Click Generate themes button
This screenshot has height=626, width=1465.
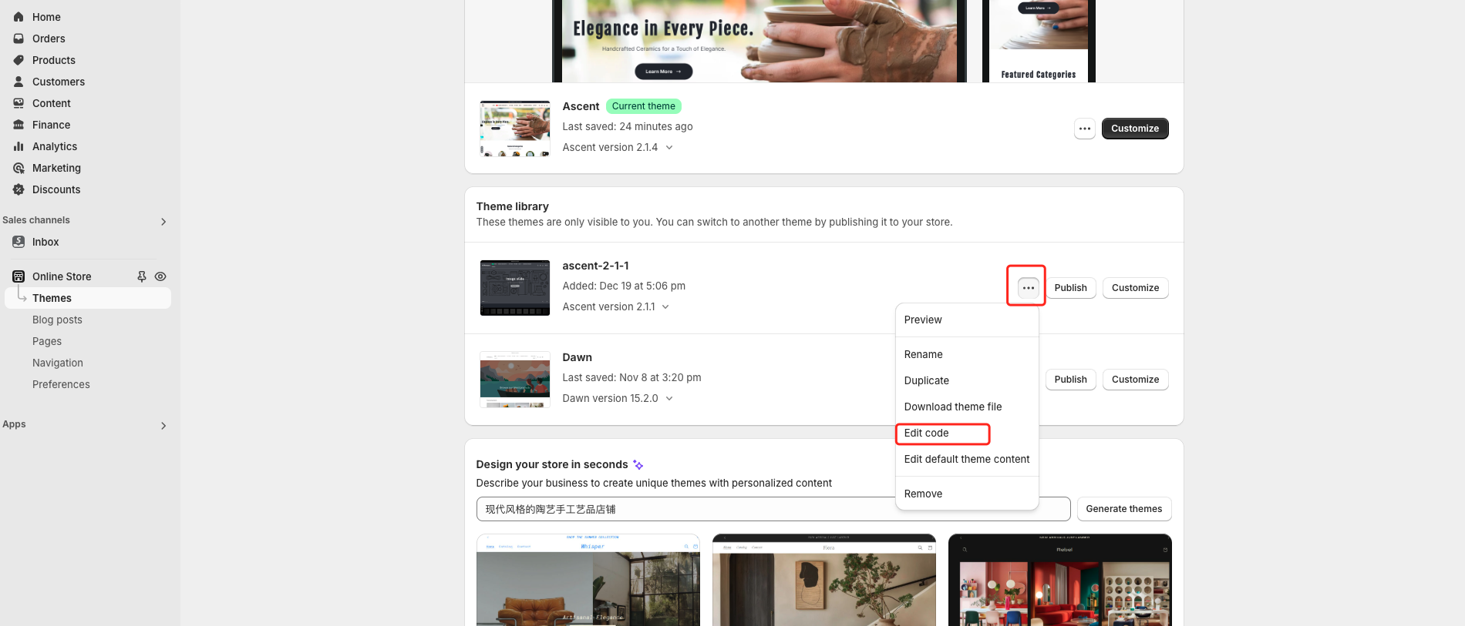pos(1123,509)
